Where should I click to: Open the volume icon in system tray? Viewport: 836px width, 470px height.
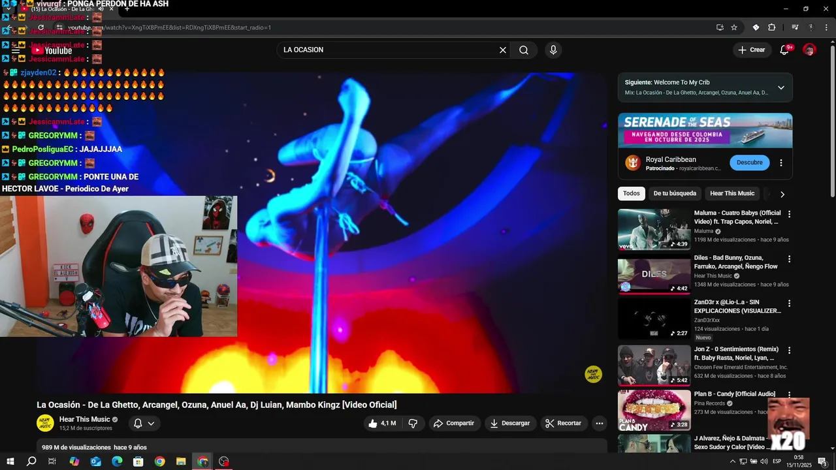point(764,462)
